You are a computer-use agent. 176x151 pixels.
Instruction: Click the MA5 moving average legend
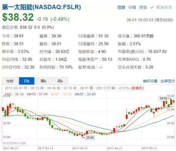coord(14,94)
